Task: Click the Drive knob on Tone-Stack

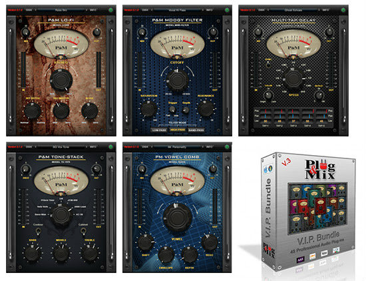Action: pyautogui.click(x=26, y=169)
